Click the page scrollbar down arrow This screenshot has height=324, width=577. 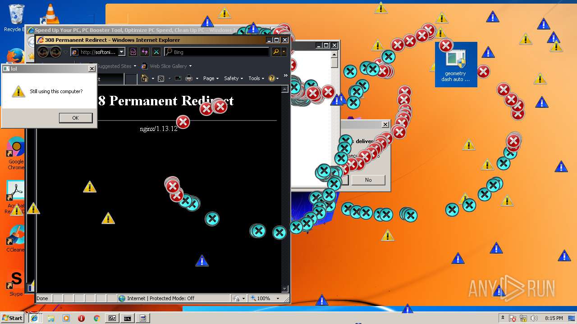click(x=284, y=289)
